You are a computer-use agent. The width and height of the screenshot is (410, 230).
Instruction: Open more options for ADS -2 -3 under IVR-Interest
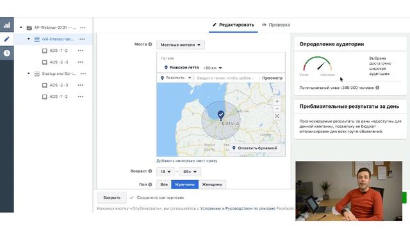click(x=81, y=62)
